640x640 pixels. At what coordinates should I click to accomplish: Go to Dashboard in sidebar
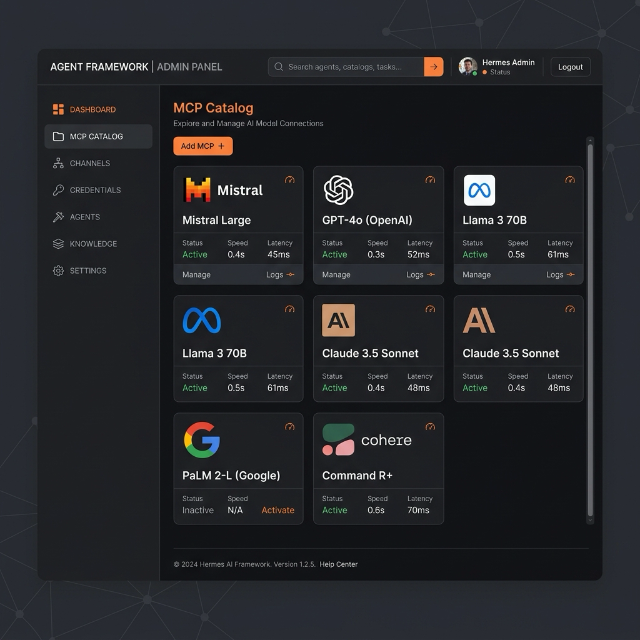coord(98,109)
